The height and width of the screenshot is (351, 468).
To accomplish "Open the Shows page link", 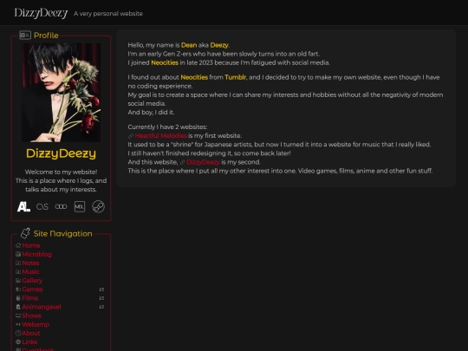I will click(32, 315).
